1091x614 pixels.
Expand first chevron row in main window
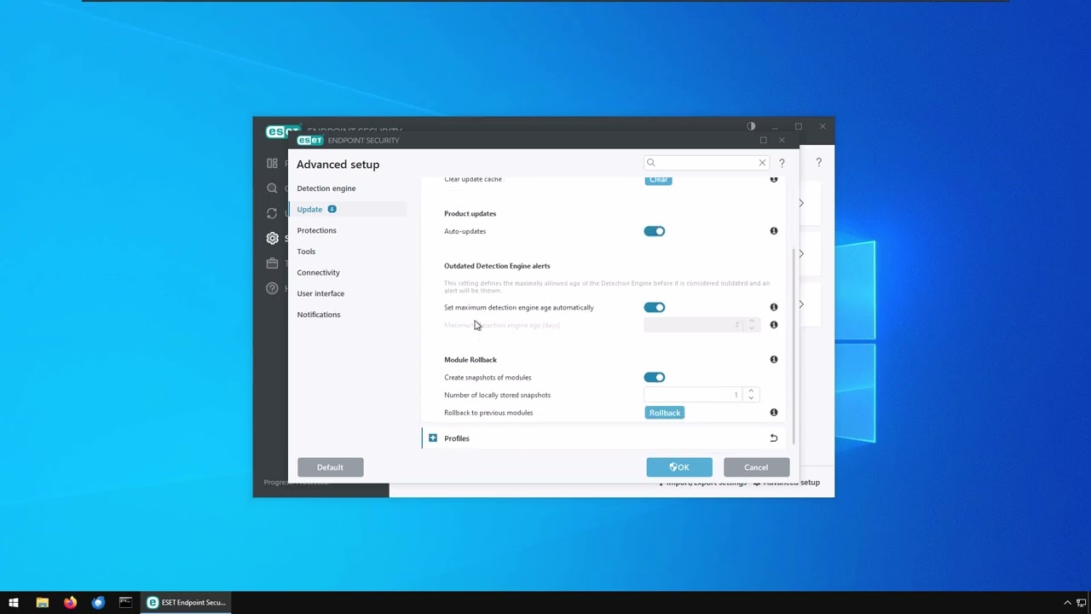coord(801,203)
